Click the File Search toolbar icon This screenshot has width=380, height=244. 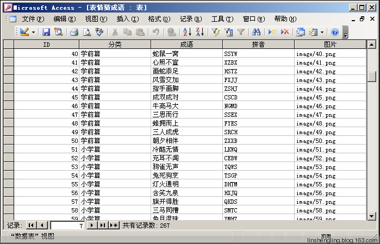(x=58, y=32)
